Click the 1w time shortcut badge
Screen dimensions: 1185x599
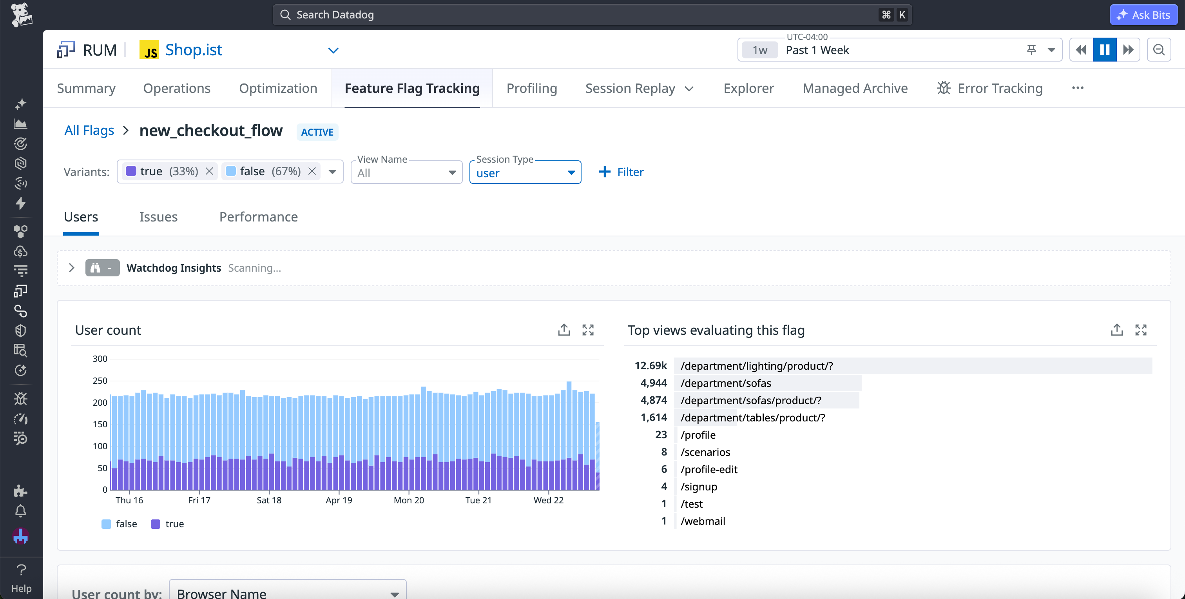(x=759, y=50)
